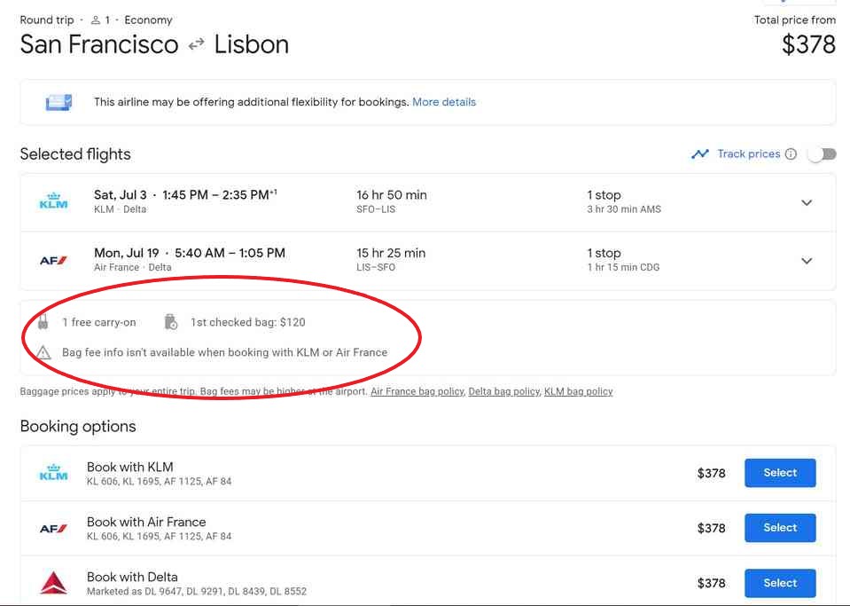Viewport: 850px width, 606px height.
Task: Click the KLM logo in Booking options
Action: click(54, 473)
